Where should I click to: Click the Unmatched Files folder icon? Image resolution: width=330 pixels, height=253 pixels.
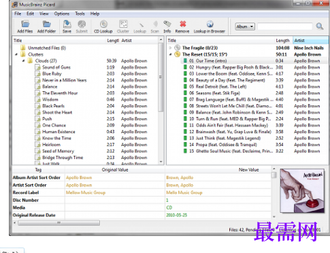[x=23, y=48]
